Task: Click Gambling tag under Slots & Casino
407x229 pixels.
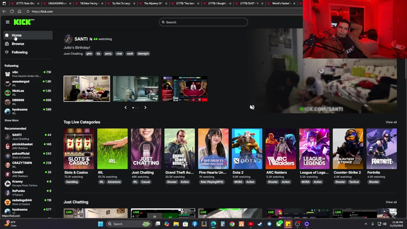Action: [x=72, y=182]
